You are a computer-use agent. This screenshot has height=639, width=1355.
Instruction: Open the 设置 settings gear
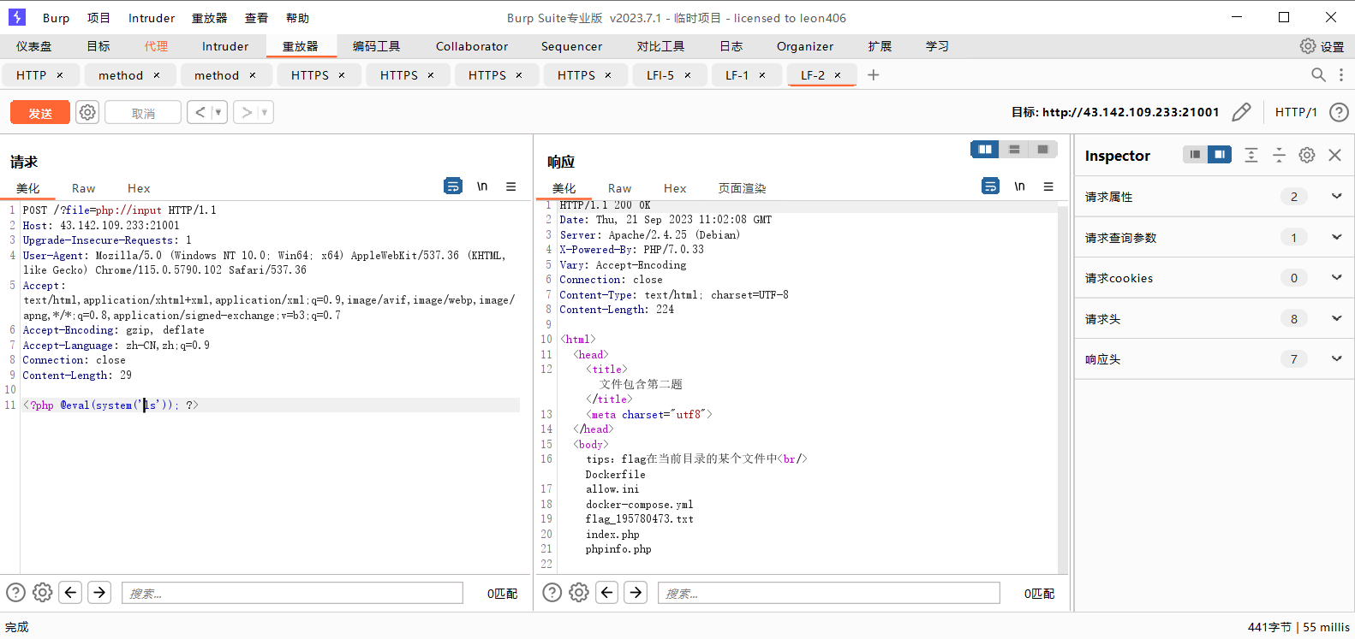coord(1322,46)
